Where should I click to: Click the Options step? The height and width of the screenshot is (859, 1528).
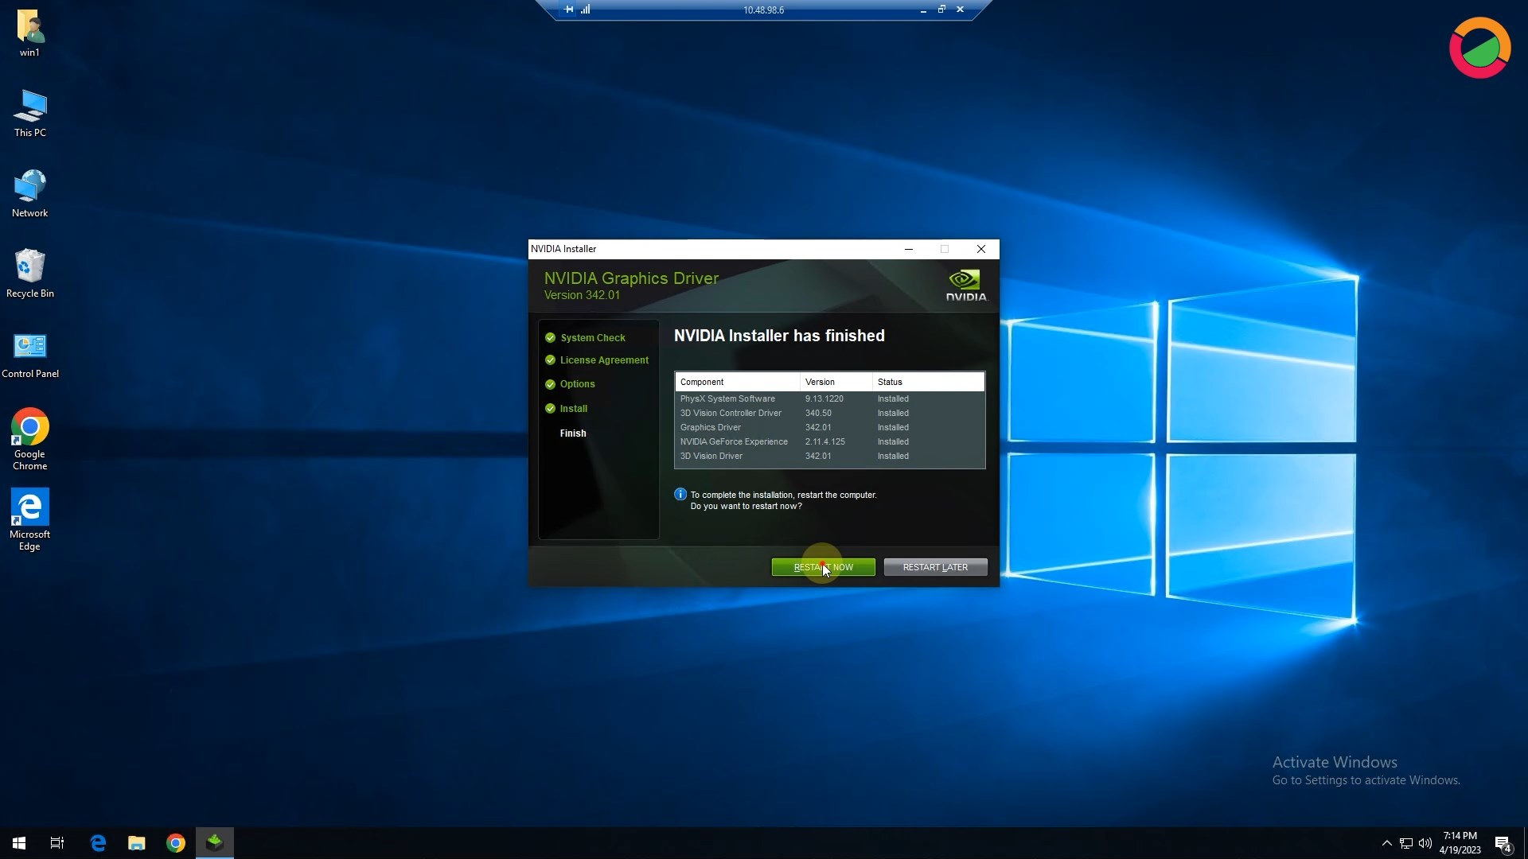click(x=577, y=384)
